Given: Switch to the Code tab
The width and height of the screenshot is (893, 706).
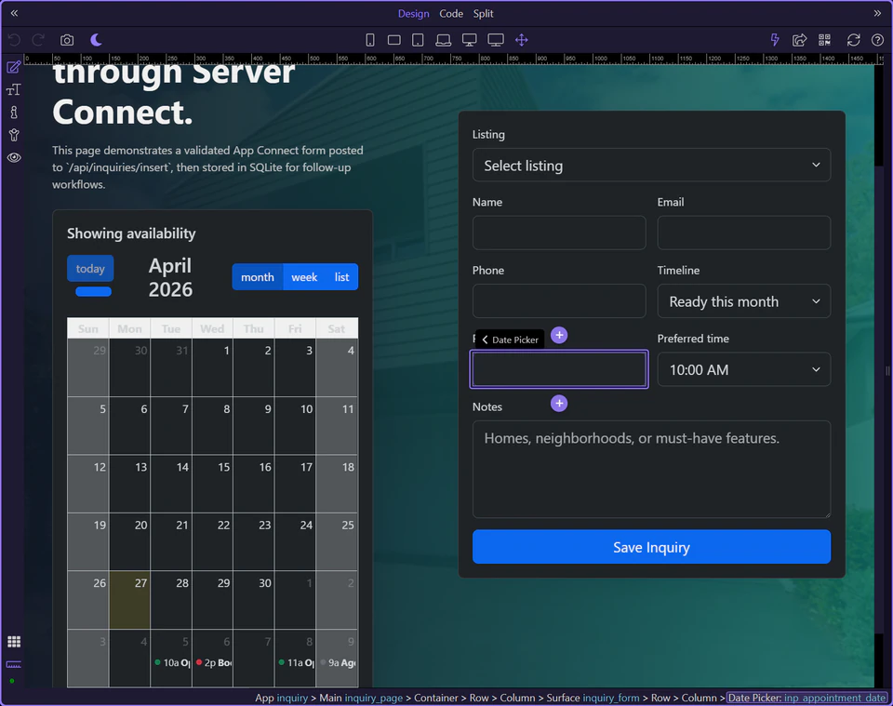Looking at the screenshot, I should [x=451, y=13].
